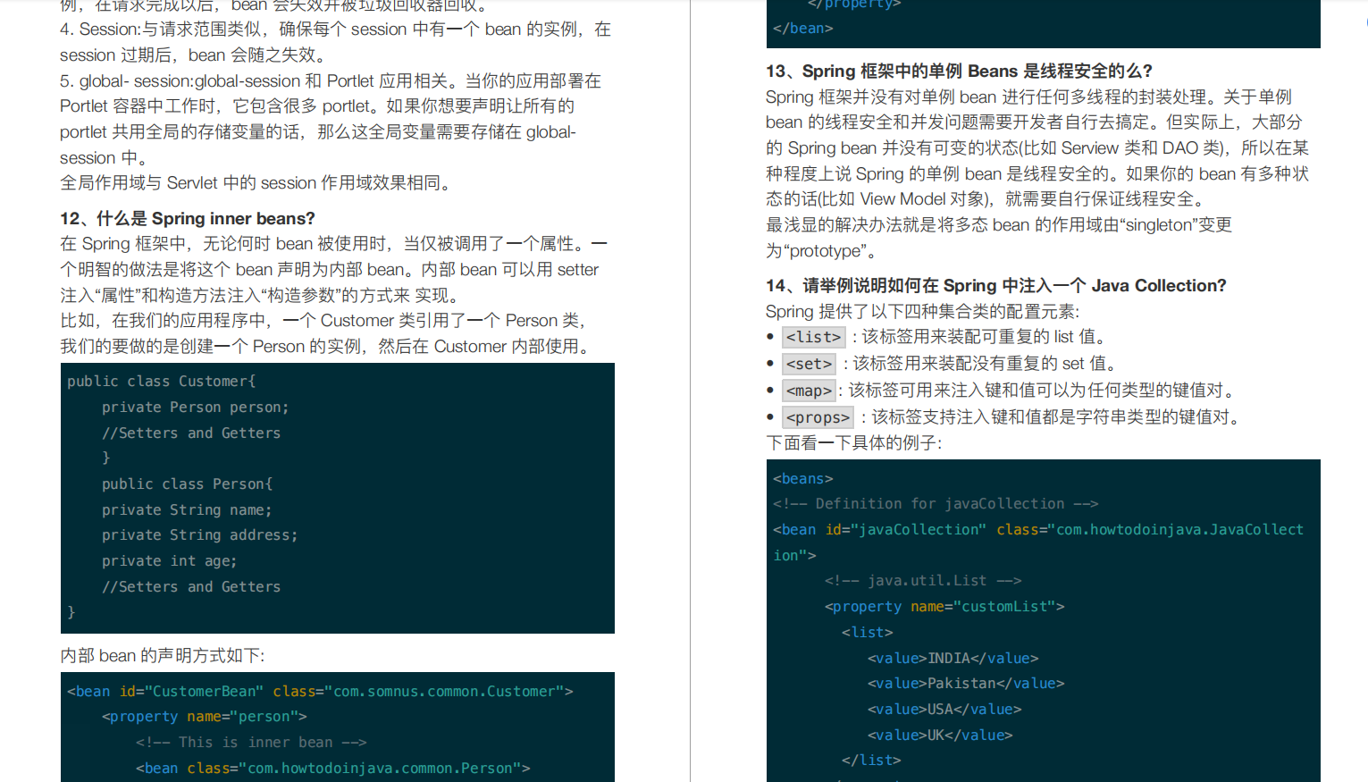Click the <beans> opening tag line
Image resolution: width=1368 pixels, height=782 pixels.
coord(803,478)
